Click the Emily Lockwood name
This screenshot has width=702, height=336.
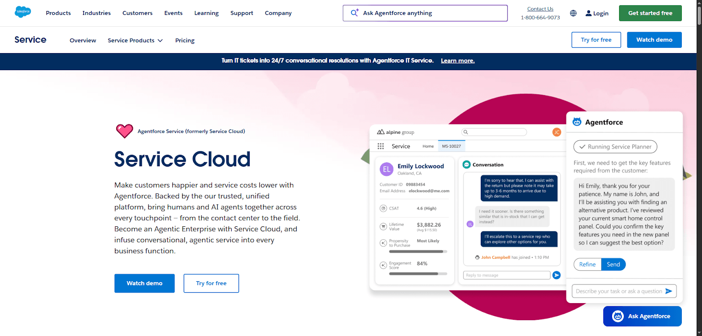[x=421, y=166]
